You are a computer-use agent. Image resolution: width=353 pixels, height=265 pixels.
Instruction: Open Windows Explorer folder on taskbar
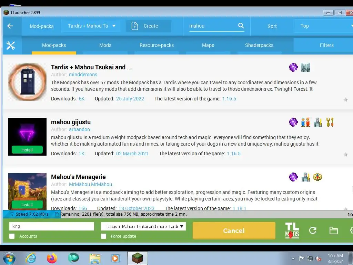[95, 258]
